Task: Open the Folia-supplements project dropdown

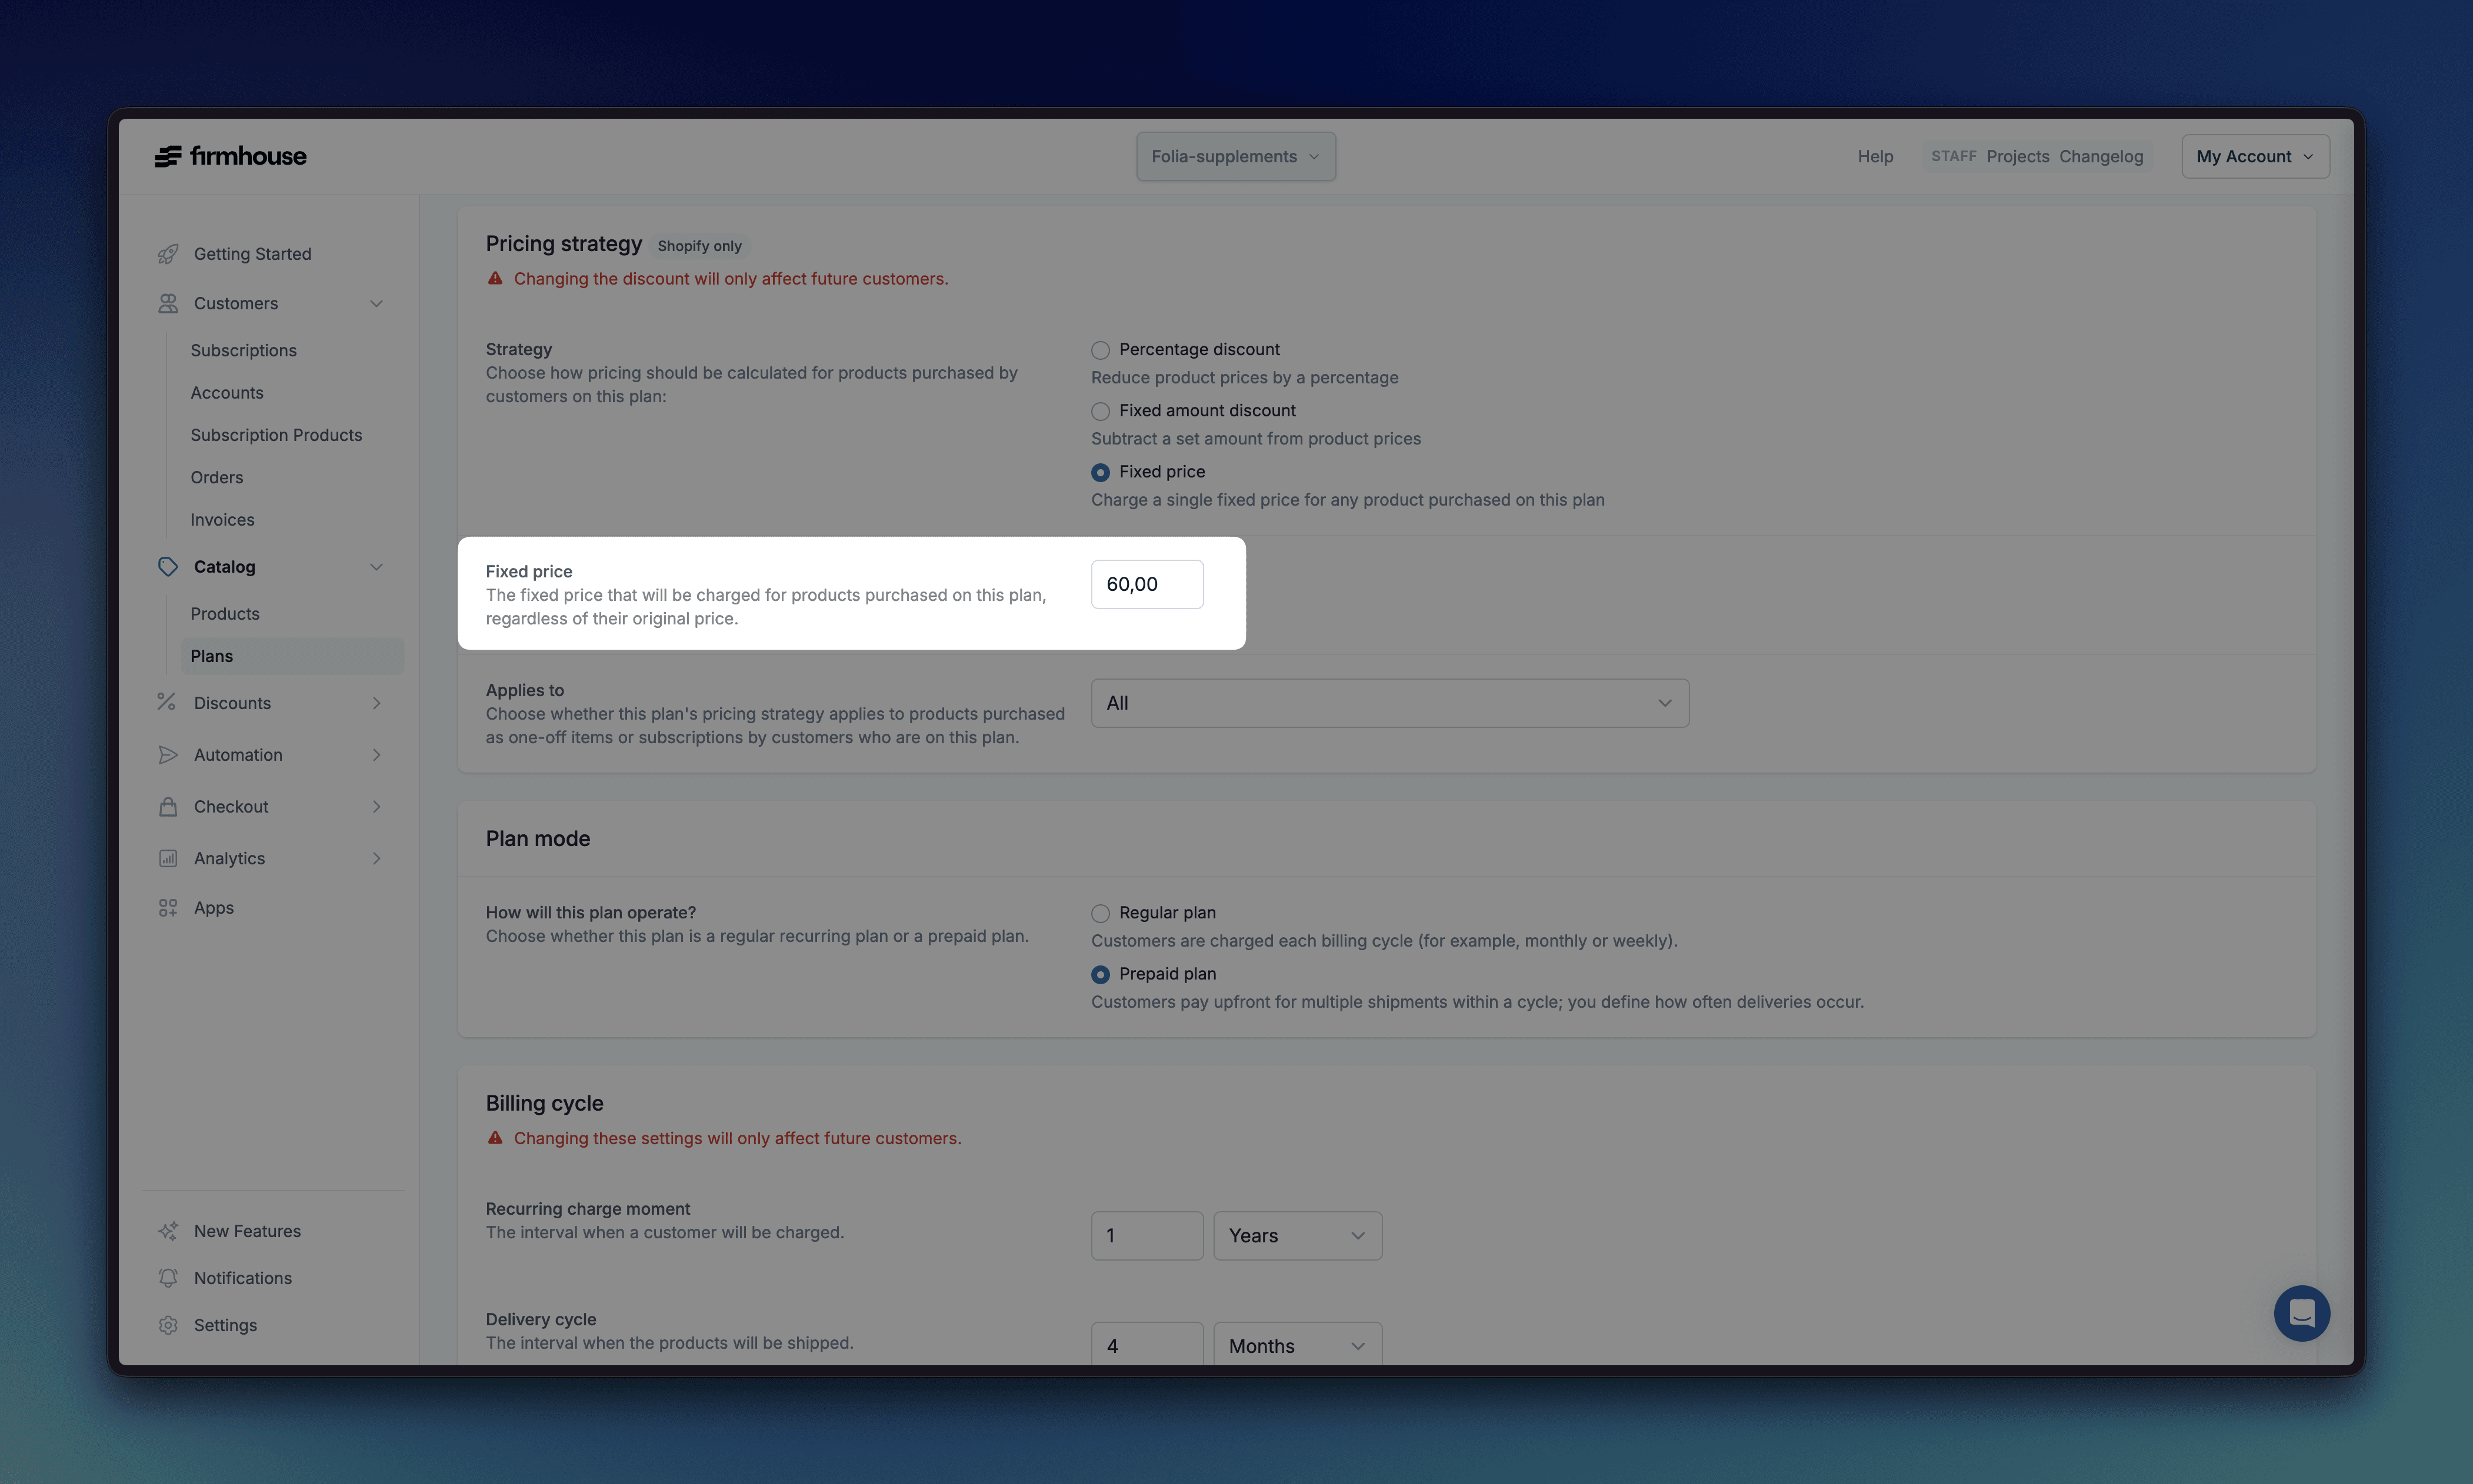Action: click(1235, 156)
